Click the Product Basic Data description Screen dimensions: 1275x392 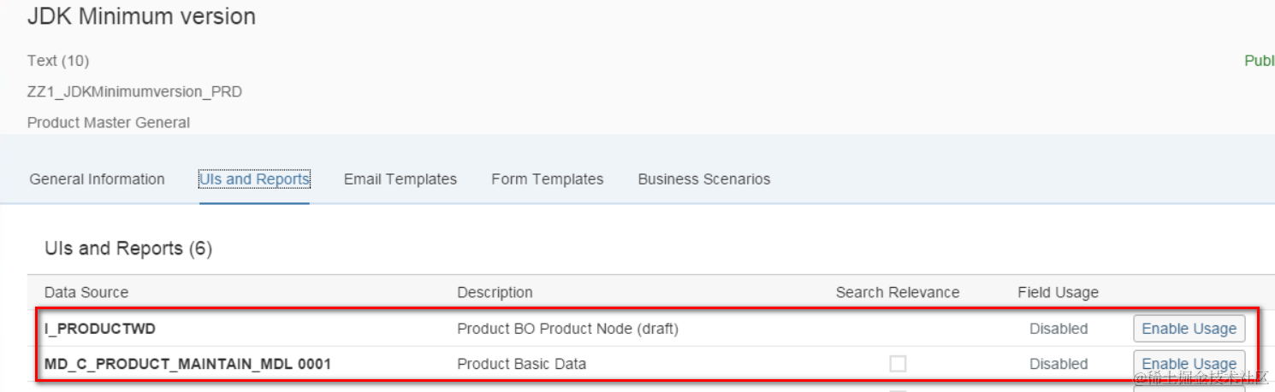point(522,364)
